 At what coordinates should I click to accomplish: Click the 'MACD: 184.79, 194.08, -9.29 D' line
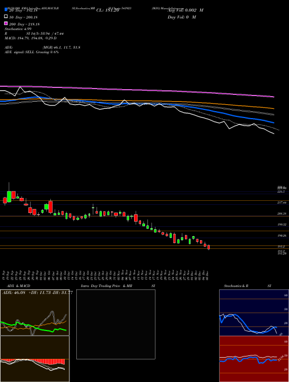[x=31, y=38]
